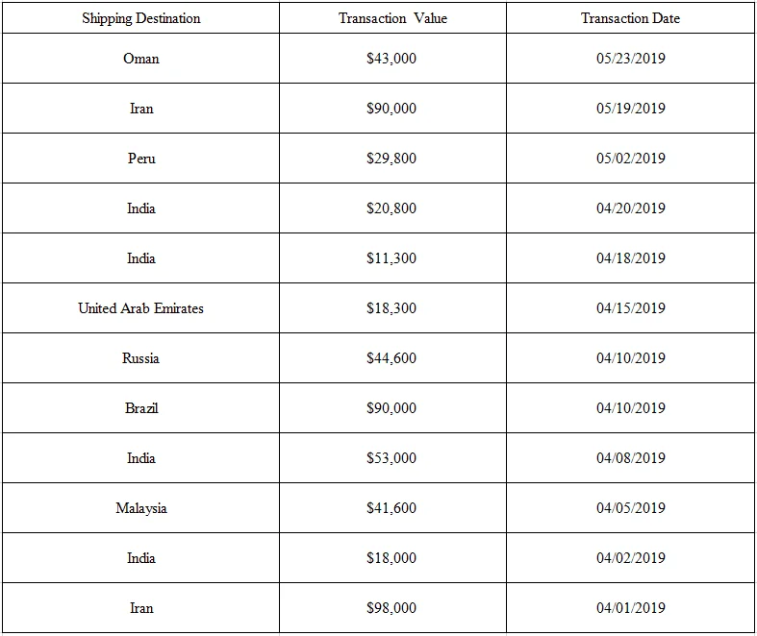Viewport: 757px width, 636px height.
Task: Select the Oman destination cell
Action: (x=141, y=59)
